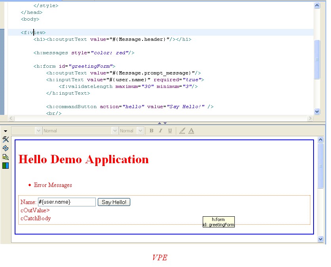Screen dimensions: 331x267
Task: Click the #{user.name} input field
Action: click(x=67, y=202)
